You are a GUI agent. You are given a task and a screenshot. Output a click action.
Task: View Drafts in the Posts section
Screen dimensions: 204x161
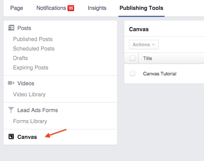coord(20,58)
